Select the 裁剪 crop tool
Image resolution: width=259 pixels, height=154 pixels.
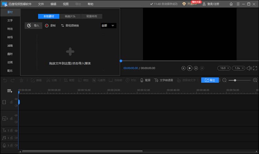(69, 80)
